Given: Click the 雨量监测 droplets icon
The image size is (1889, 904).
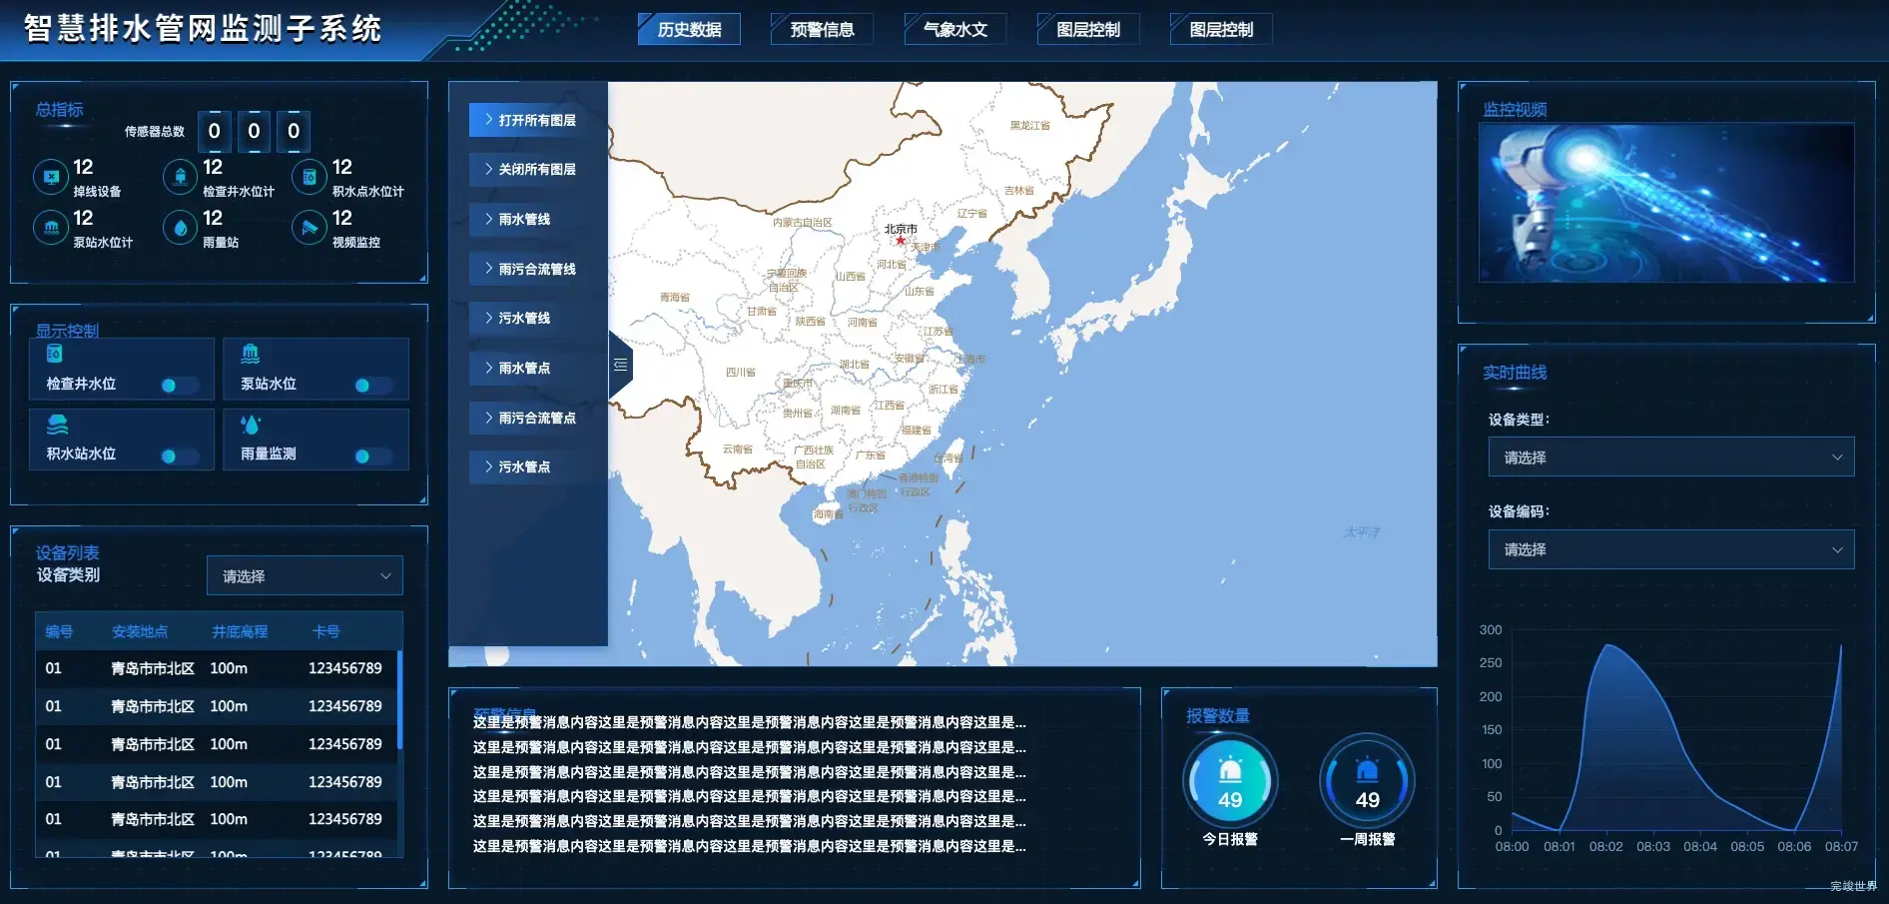Looking at the screenshot, I should (x=251, y=425).
